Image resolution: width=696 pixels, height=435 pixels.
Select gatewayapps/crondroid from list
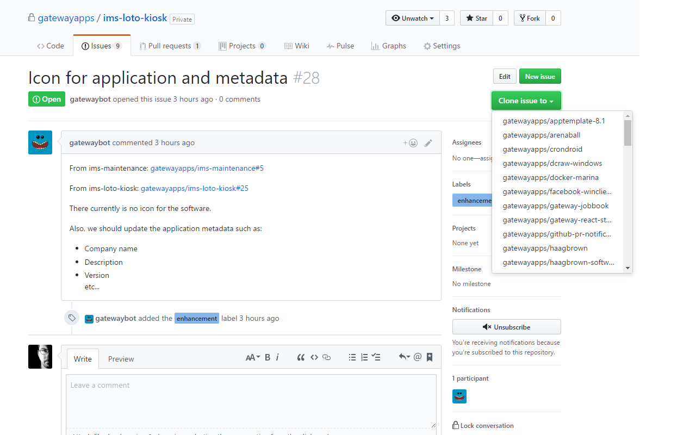[x=557, y=149]
